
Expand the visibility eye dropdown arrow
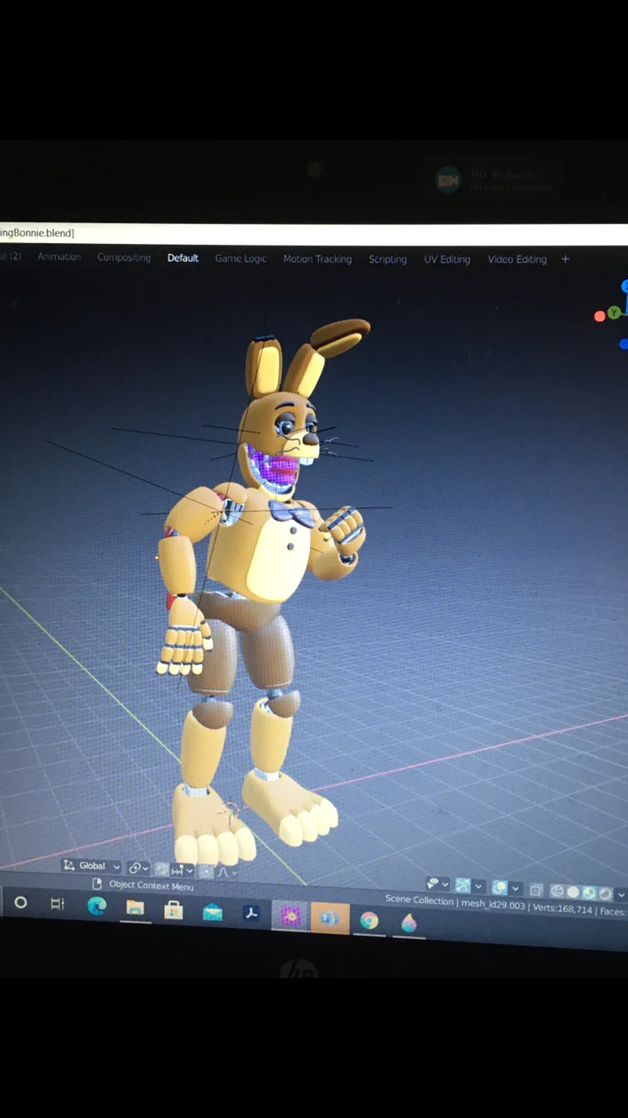(445, 884)
